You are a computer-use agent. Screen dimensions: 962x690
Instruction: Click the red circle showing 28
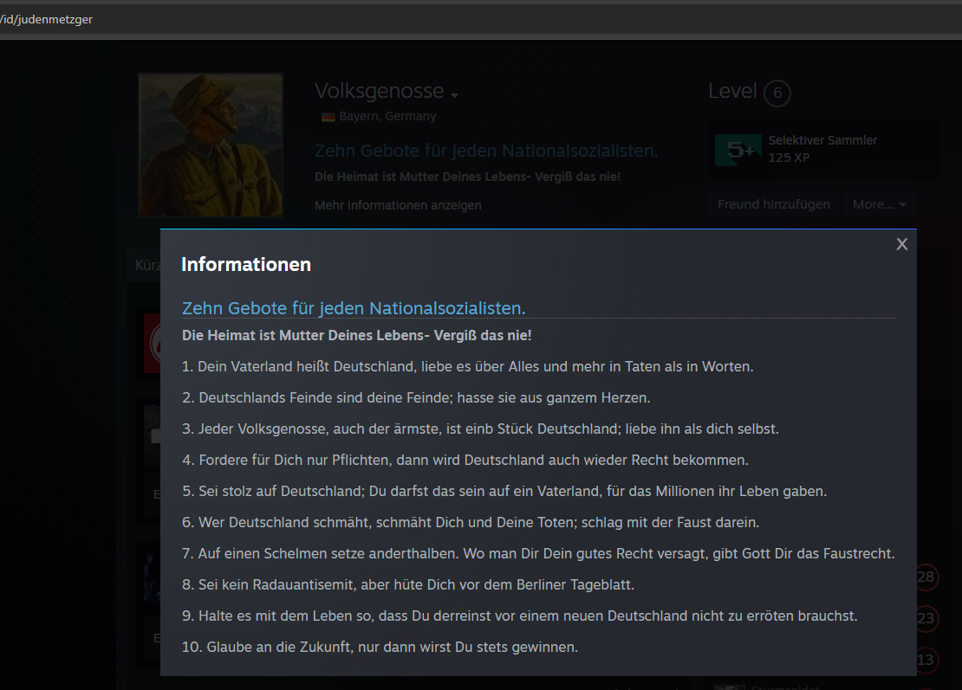[x=926, y=577]
